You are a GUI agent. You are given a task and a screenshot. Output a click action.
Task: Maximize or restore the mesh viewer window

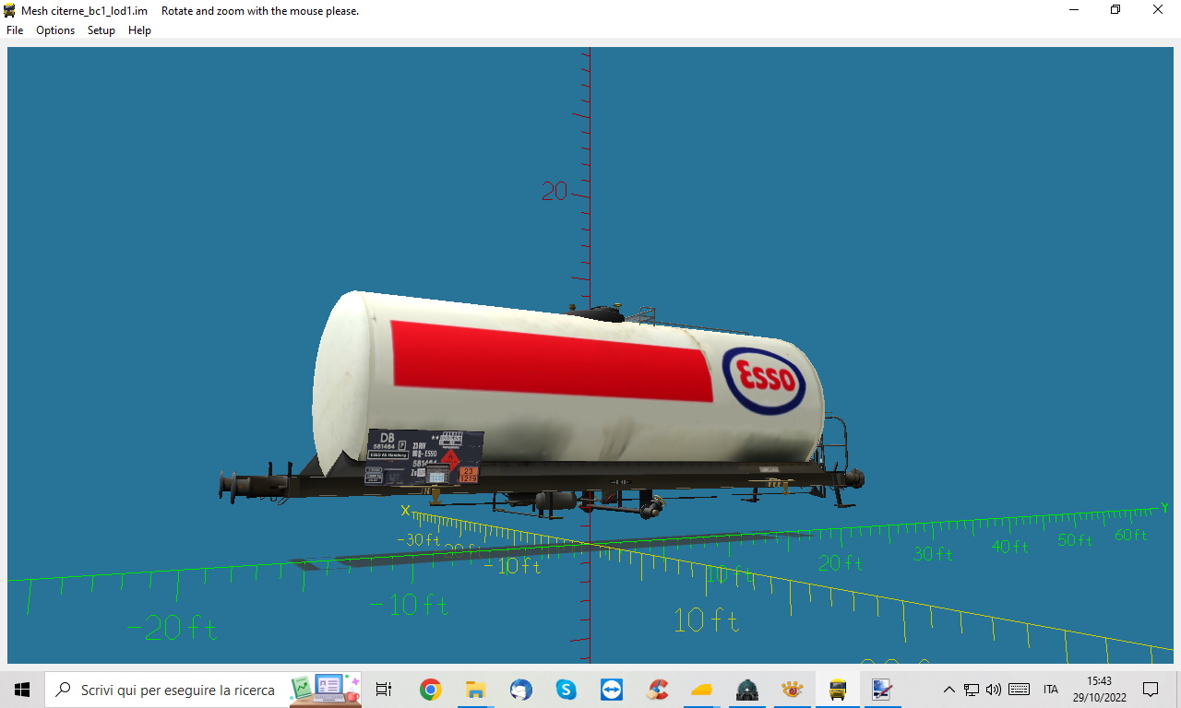1115,10
